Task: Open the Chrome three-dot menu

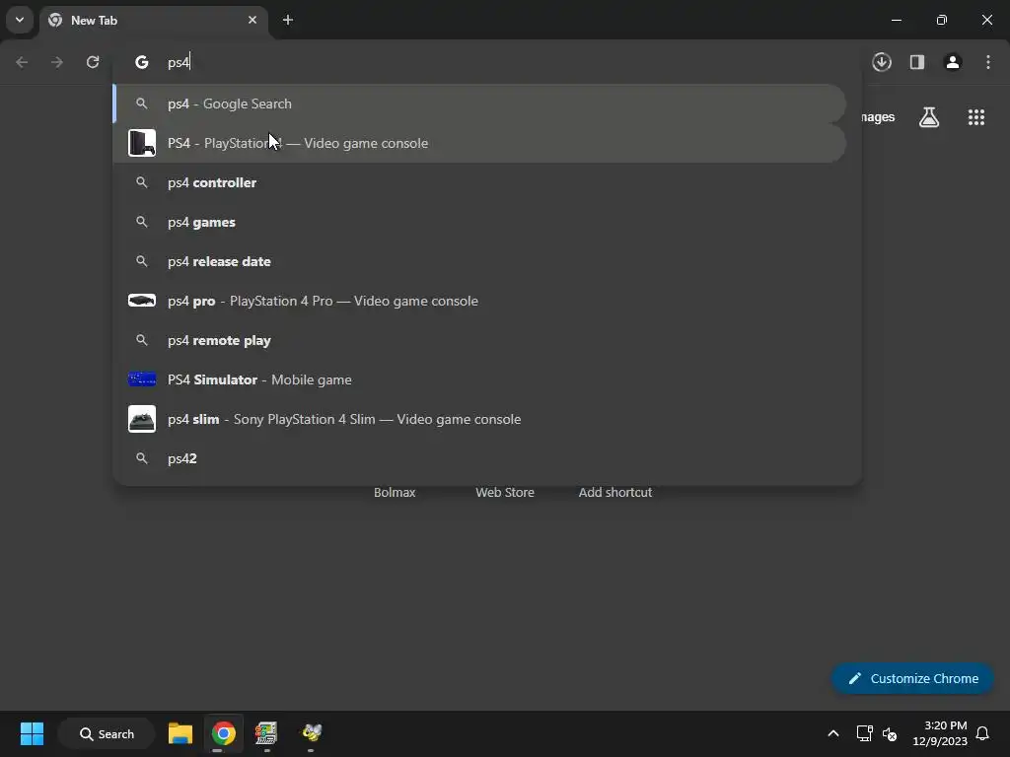Action: pos(988,62)
